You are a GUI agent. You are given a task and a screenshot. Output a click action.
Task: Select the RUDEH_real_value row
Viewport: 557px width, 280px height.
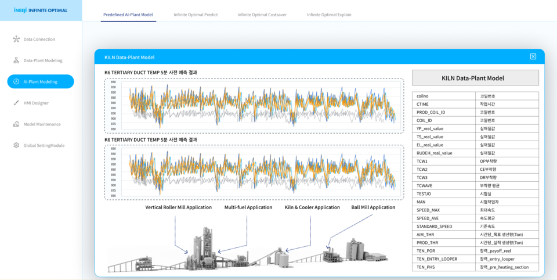pos(475,153)
